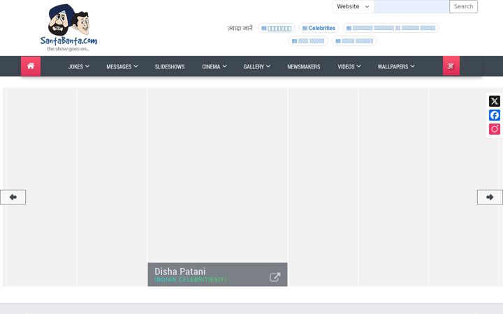The width and height of the screenshot is (503, 314).
Task: Open Disha Patani external link icon
Action: 275,277
